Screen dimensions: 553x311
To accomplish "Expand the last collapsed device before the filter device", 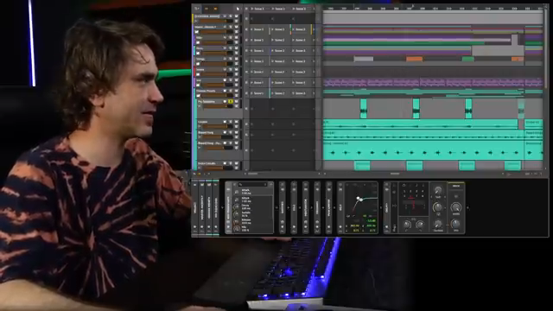I will pyautogui.click(x=328, y=207).
